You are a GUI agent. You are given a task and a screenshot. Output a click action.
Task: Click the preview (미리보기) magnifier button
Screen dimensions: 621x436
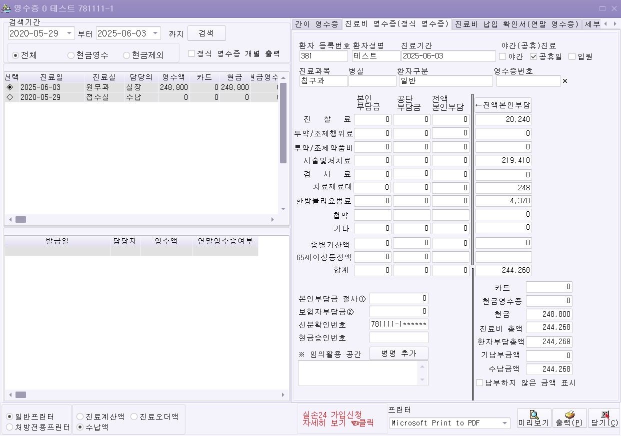(x=534, y=419)
